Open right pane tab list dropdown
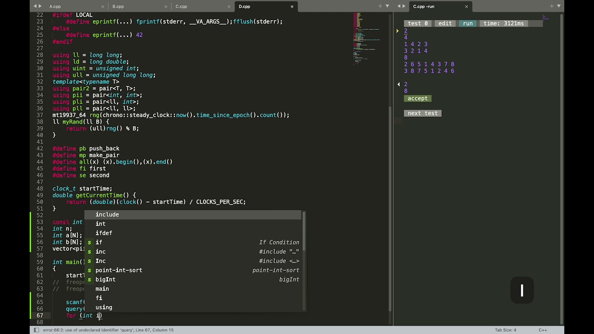Viewport: 594px width, 334px height. (559, 6)
